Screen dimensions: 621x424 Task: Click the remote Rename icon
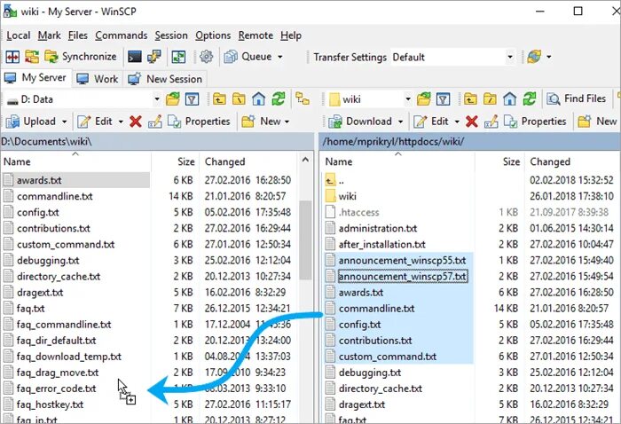(x=491, y=122)
